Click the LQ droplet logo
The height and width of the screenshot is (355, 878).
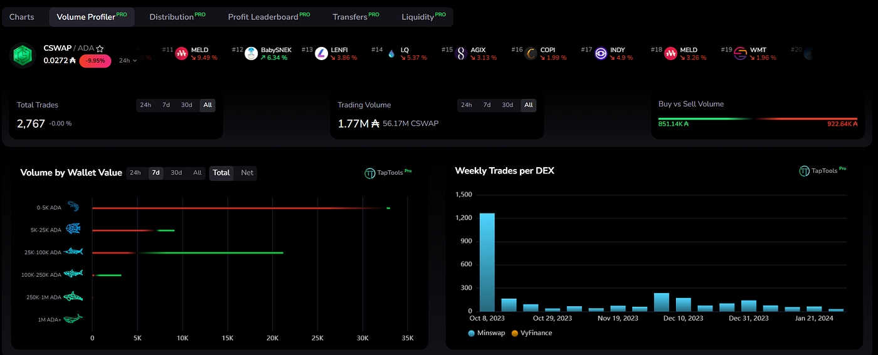tap(391, 54)
